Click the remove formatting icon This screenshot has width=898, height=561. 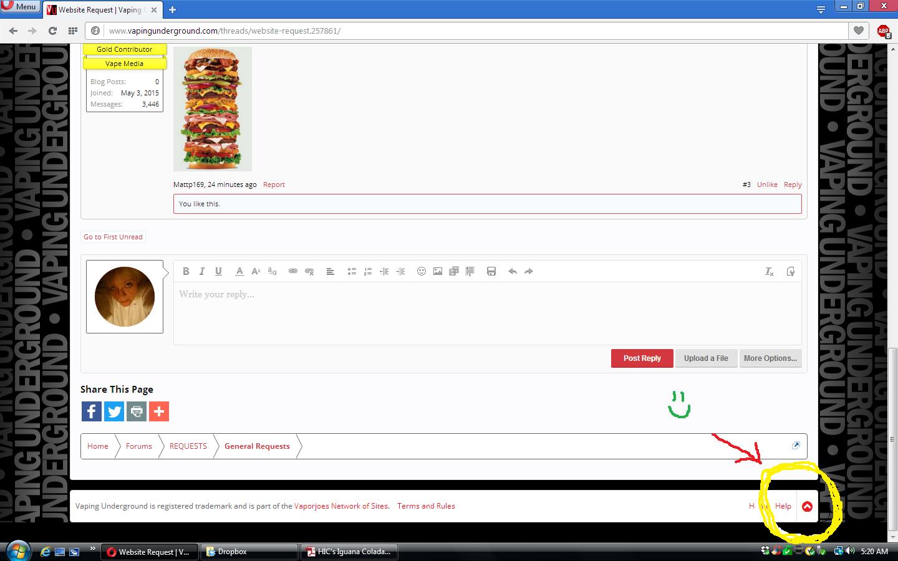pos(770,271)
